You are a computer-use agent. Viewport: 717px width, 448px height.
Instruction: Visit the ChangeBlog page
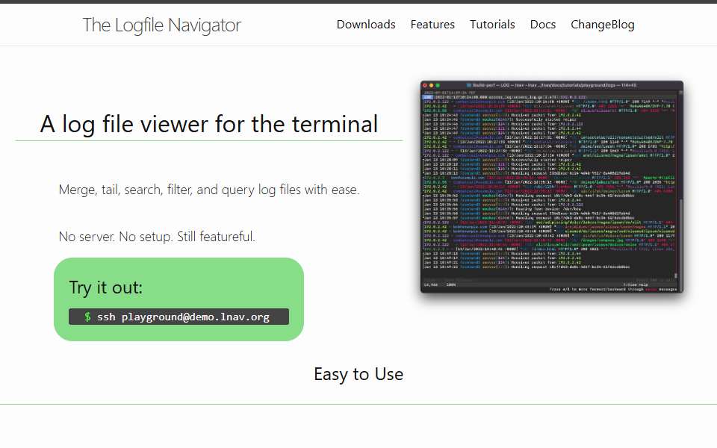(602, 25)
